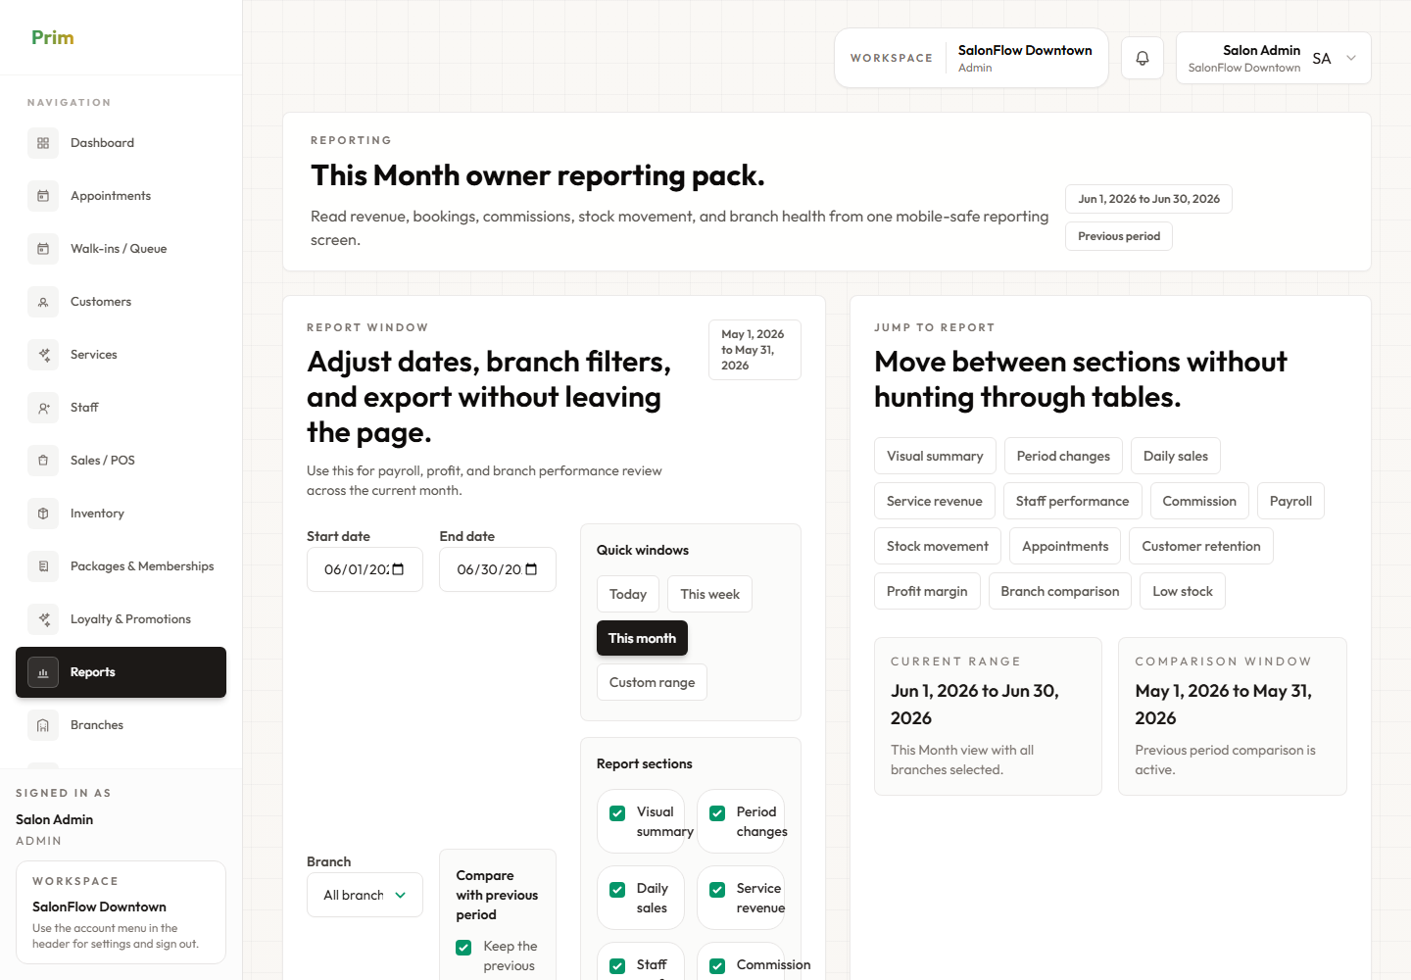The image size is (1411, 980).
Task: Jump to Profit margin report
Action: coord(927,591)
